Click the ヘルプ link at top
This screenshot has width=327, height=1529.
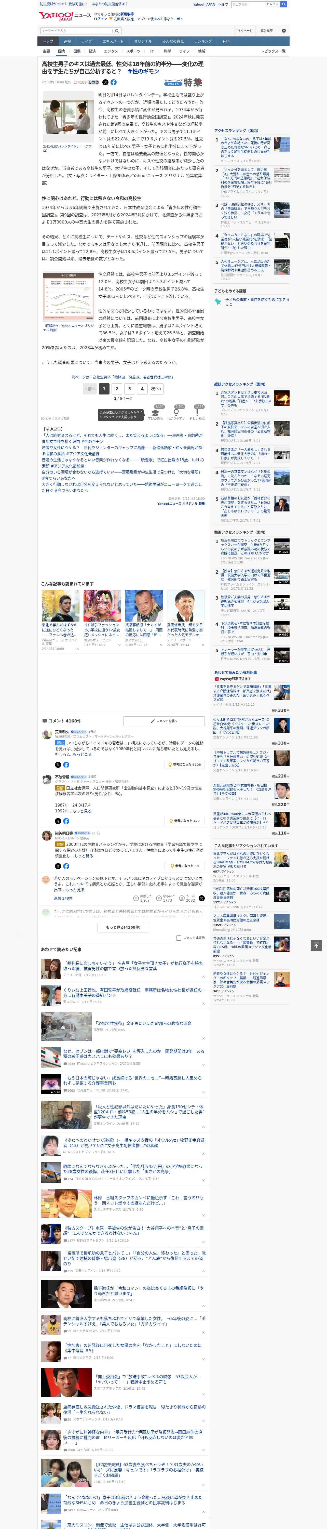[223, 4]
